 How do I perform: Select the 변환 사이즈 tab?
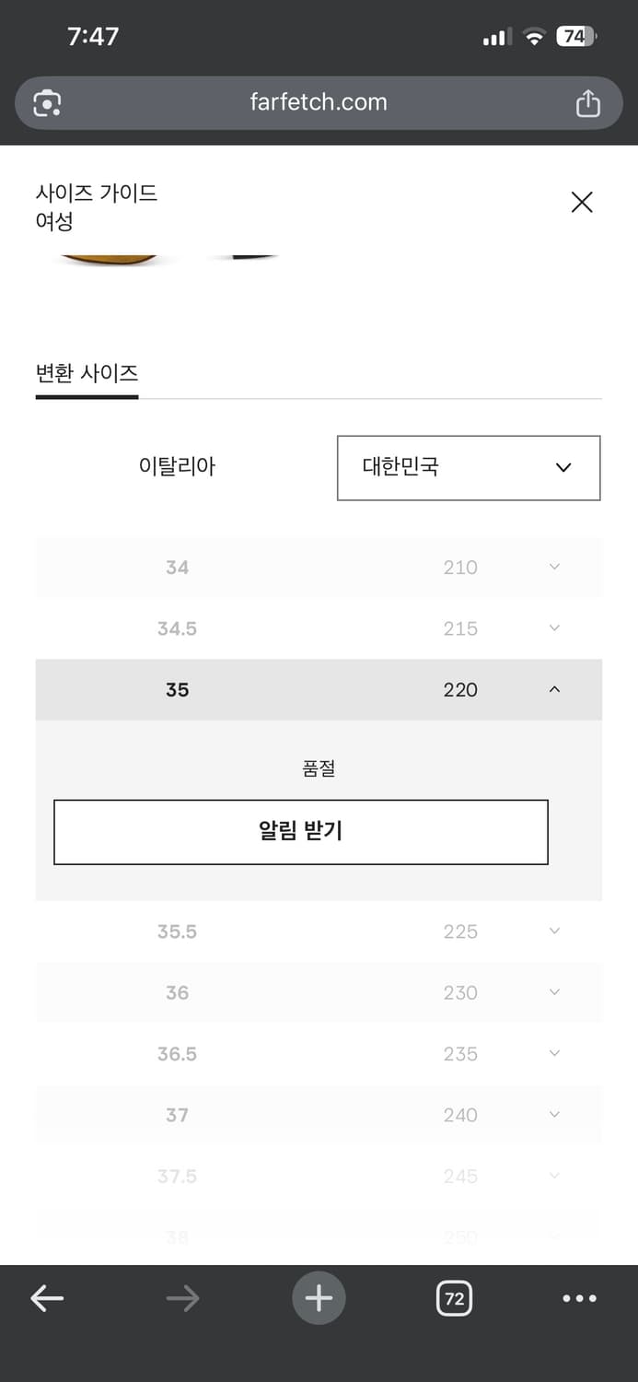click(x=87, y=373)
